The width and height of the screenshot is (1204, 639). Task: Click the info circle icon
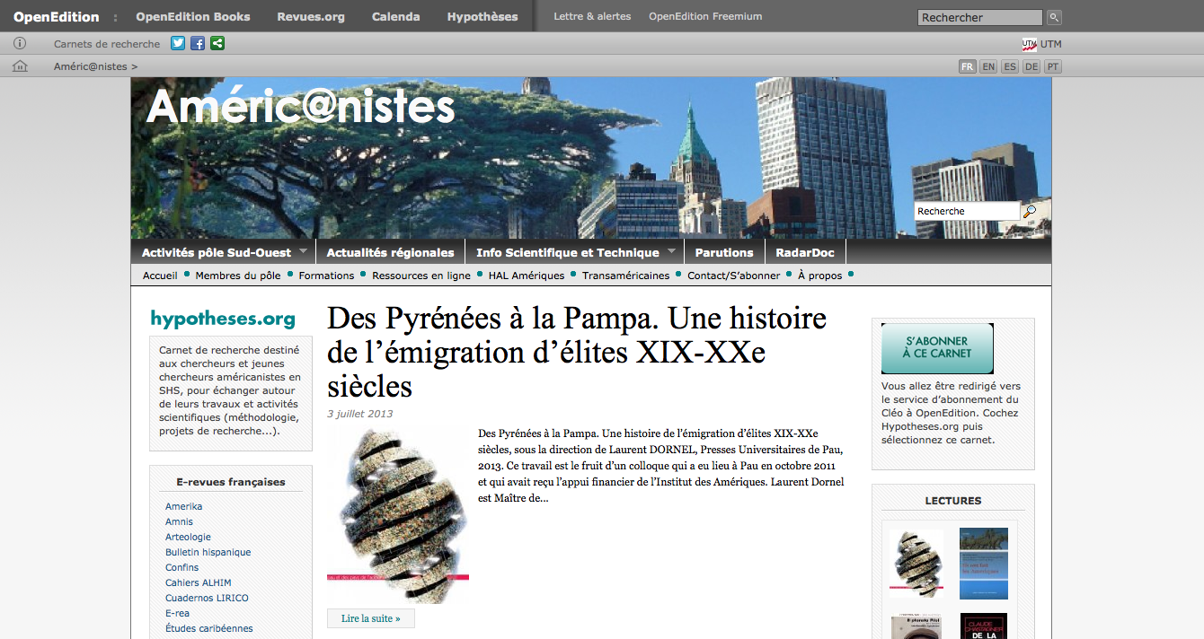click(20, 43)
